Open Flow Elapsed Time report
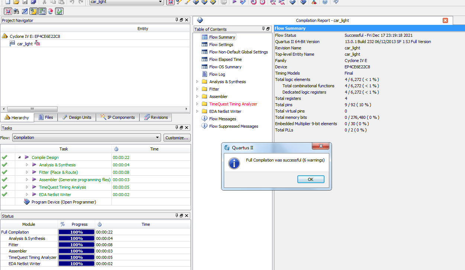 point(225,59)
